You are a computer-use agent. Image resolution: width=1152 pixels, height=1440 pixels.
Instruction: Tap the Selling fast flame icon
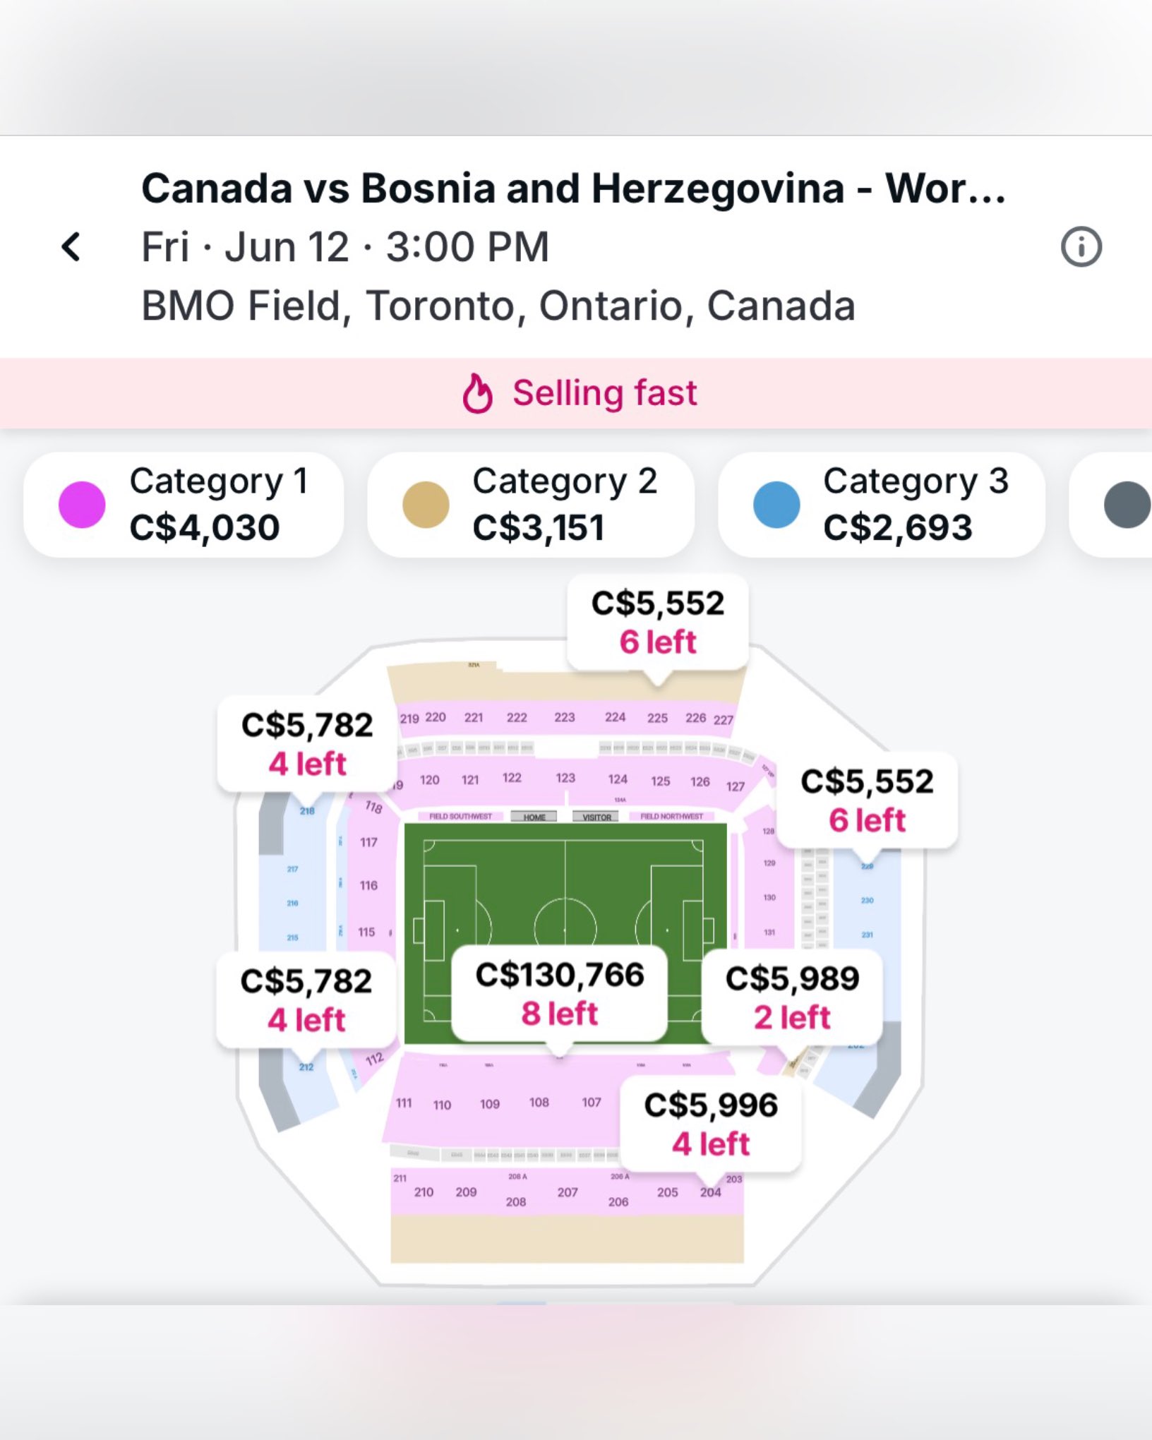click(477, 393)
